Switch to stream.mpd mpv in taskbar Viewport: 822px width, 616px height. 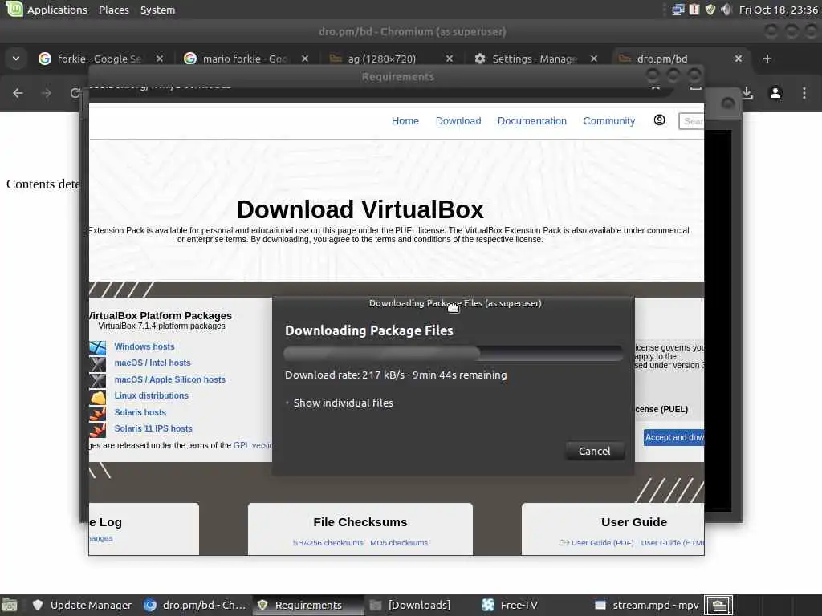tap(646, 605)
